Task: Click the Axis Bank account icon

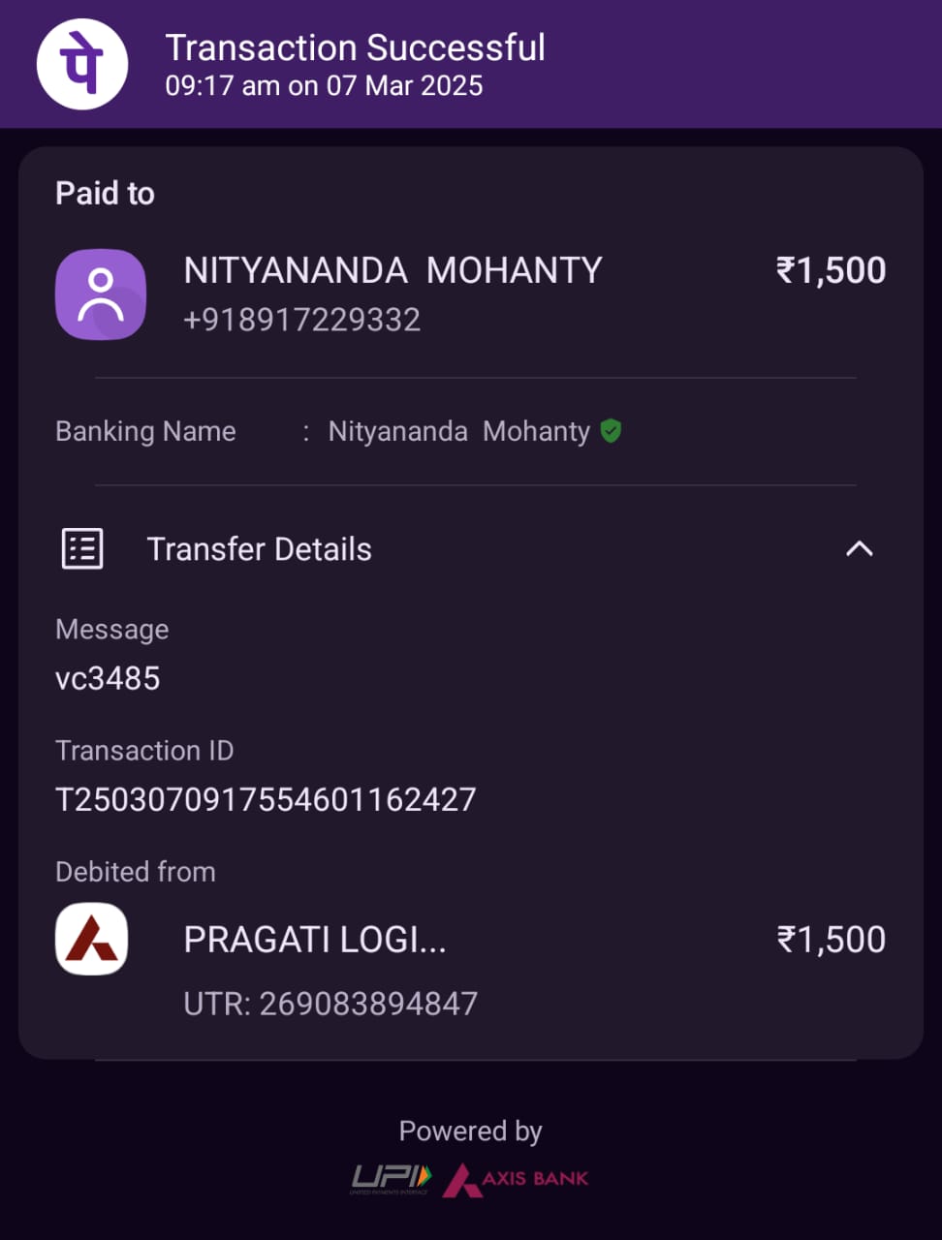Action: pyautogui.click(x=92, y=939)
